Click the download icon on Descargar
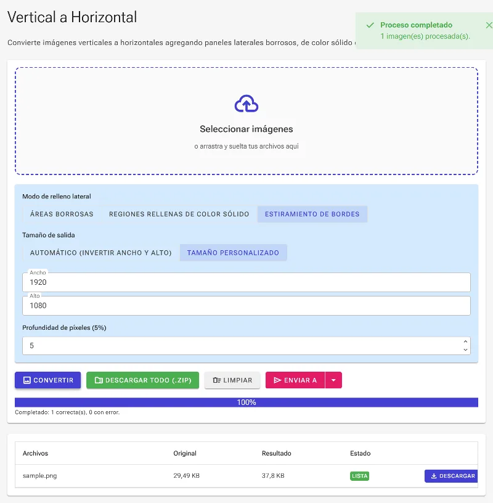 [434, 476]
